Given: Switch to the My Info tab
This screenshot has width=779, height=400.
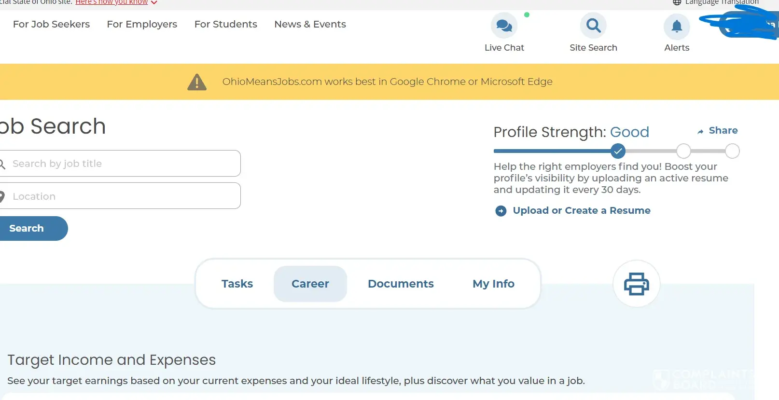Looking at the screenshot, I should 493,284.
